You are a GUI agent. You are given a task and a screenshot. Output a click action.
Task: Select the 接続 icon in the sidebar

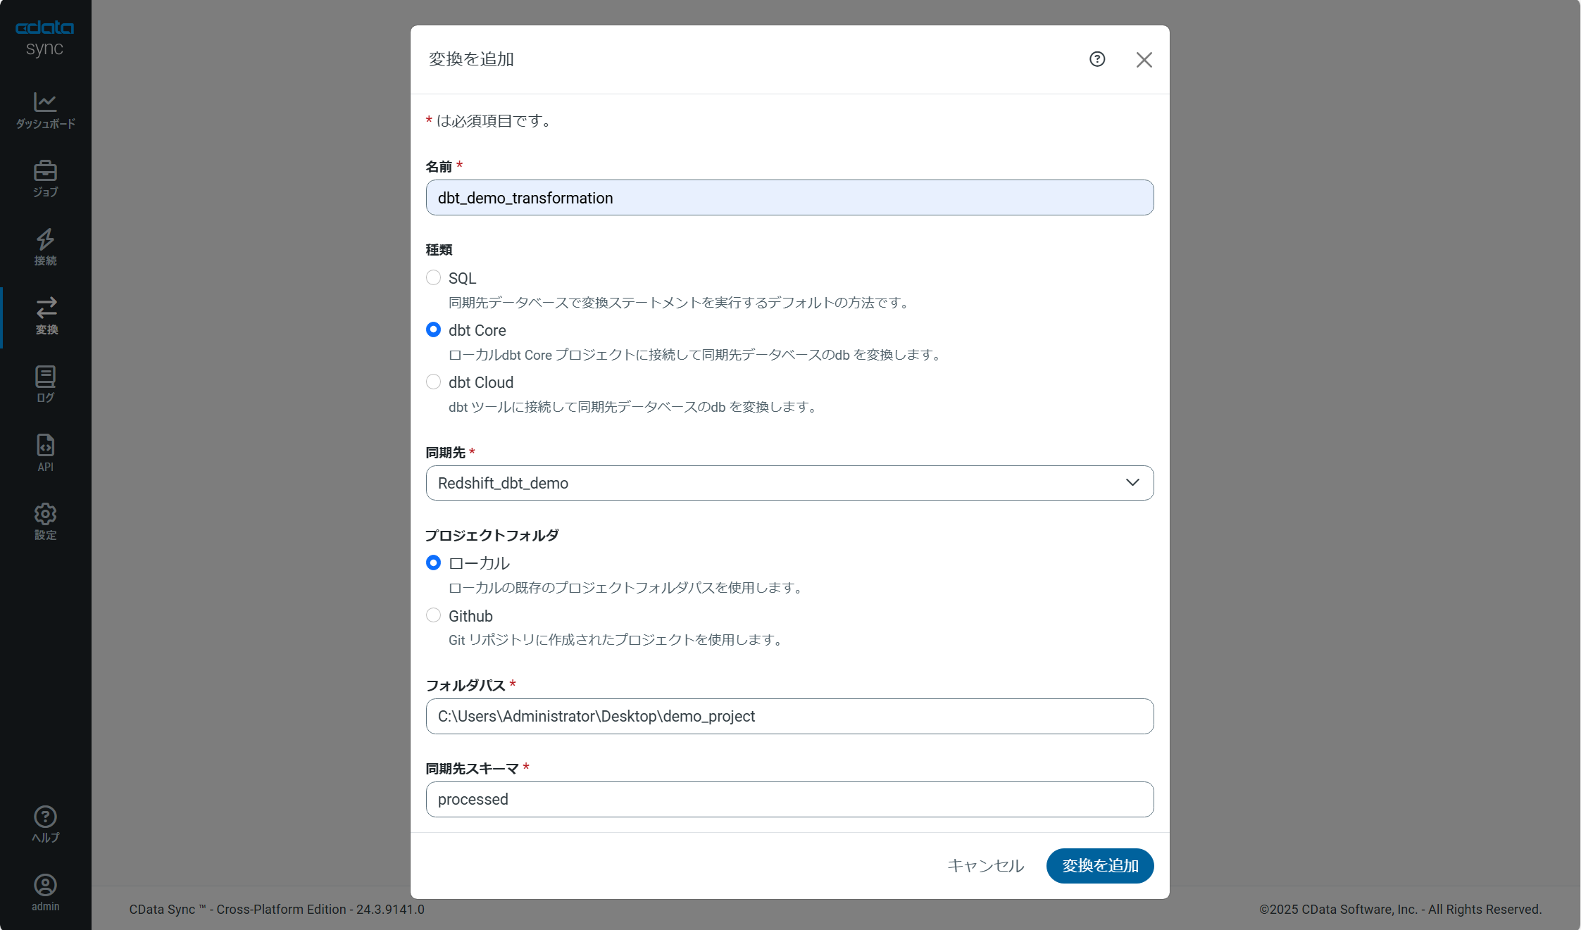[45, 246]
